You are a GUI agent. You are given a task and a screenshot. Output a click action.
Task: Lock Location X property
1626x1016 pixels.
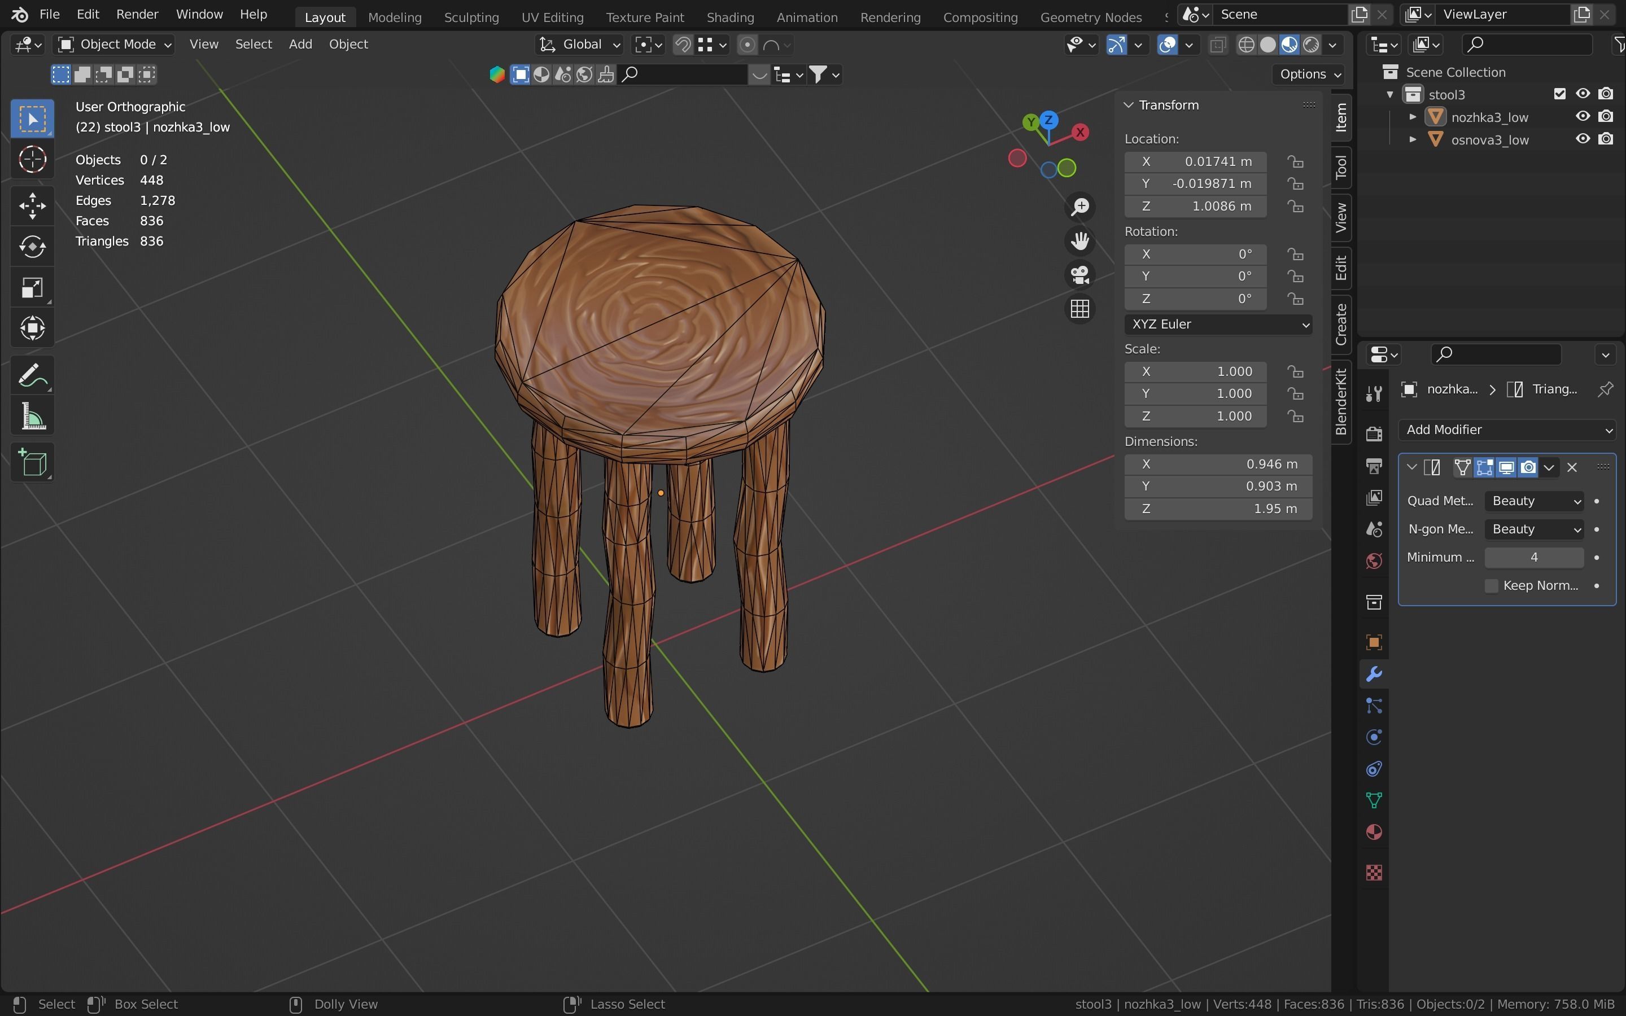pos(1295,161)
